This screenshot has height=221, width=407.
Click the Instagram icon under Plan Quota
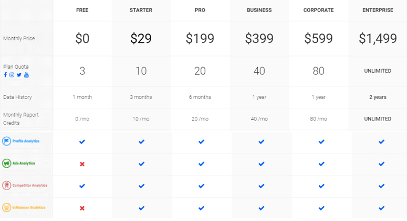point(12,75)
